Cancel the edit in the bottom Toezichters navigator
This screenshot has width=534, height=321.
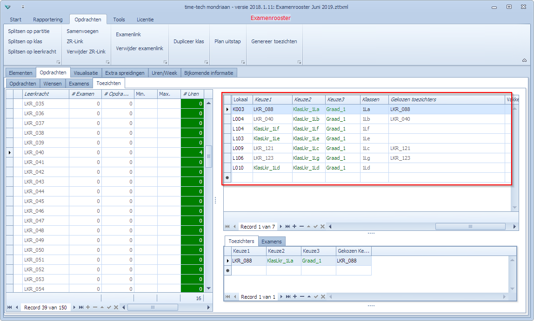tap(323, 296)
